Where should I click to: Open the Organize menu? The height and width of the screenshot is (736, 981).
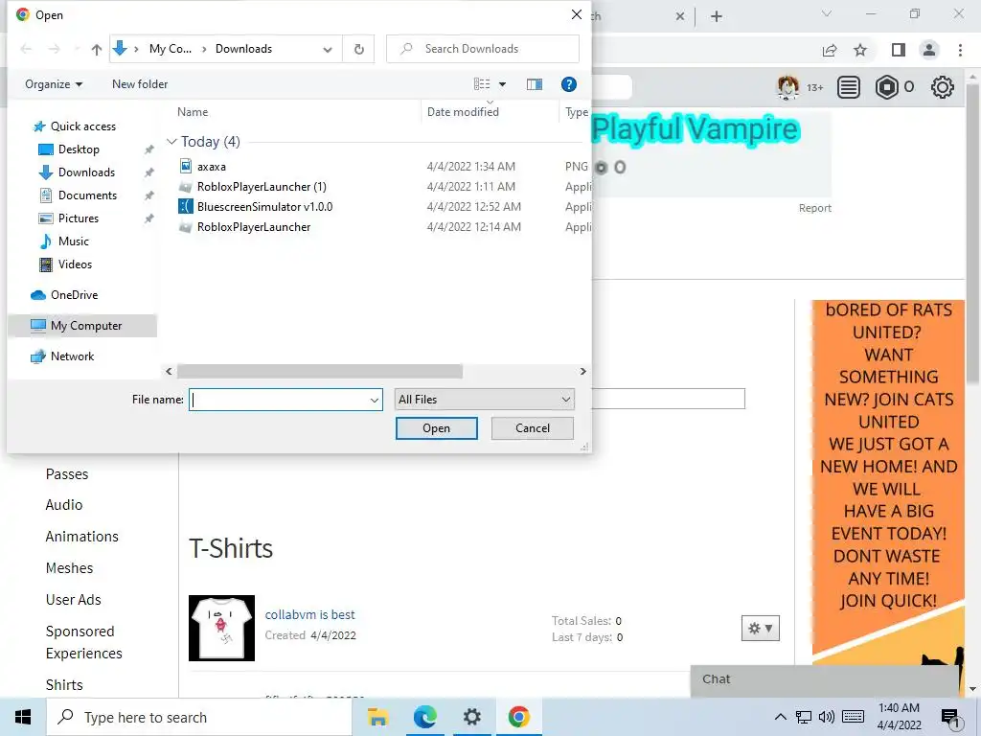pyautogui.click(x=54, y=84)
